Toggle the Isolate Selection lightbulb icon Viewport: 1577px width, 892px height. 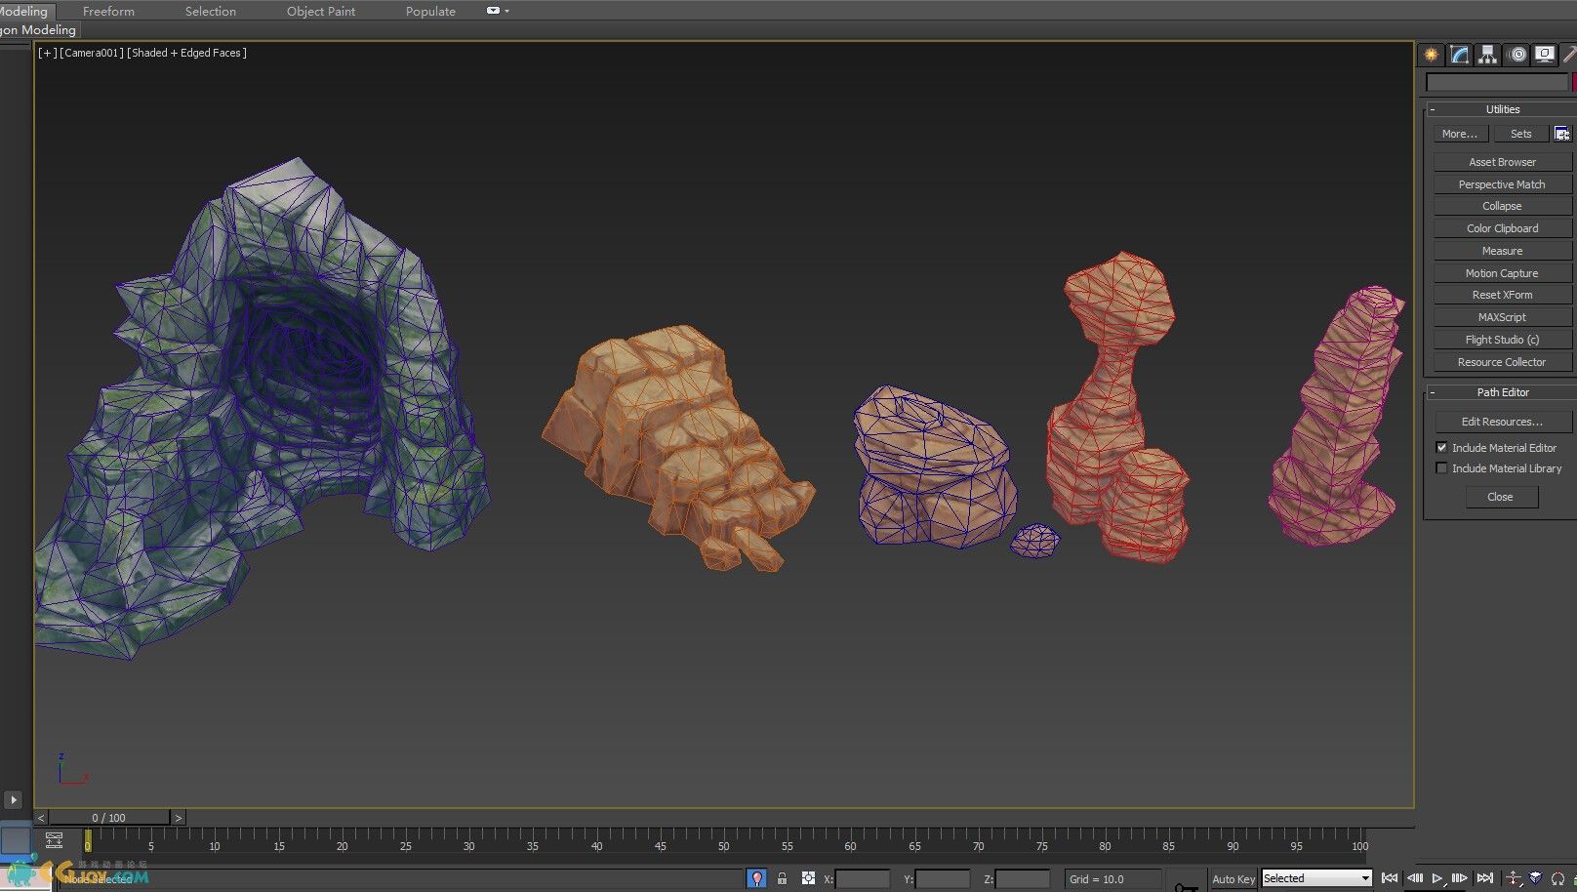point(756,878)
